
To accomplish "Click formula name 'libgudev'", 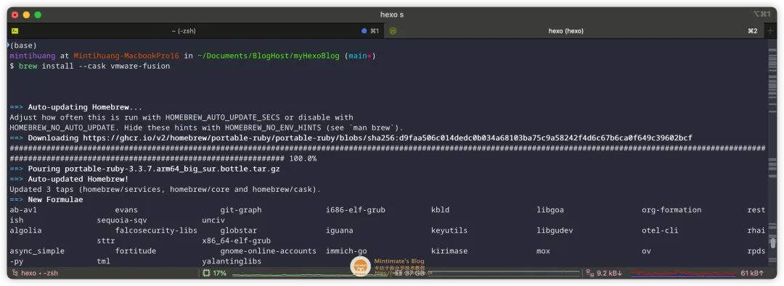I will point(555,230).
